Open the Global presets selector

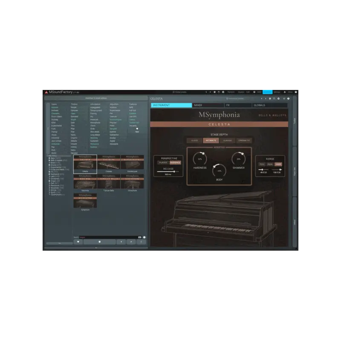tap(179, 92)
